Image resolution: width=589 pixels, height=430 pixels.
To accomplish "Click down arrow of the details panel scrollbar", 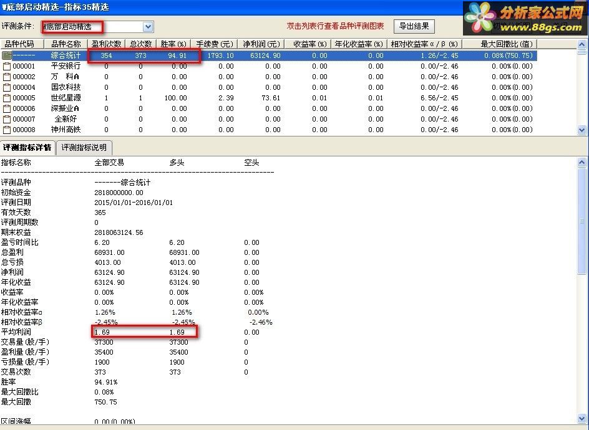I will tap(582, 418).
